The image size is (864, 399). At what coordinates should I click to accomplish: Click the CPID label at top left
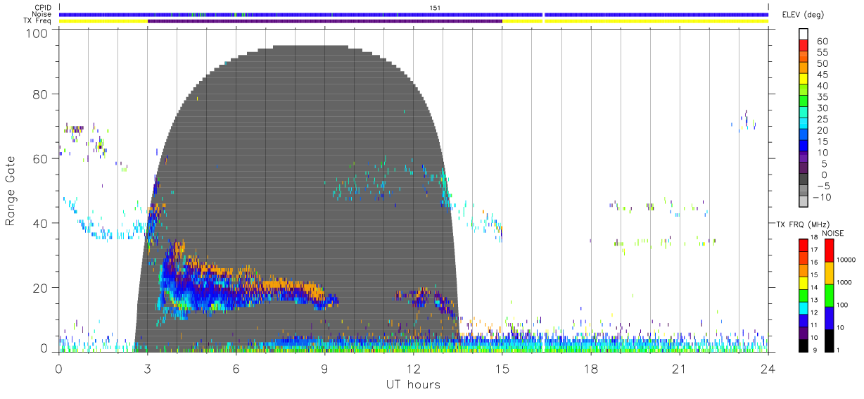click(x=43, y=8)
